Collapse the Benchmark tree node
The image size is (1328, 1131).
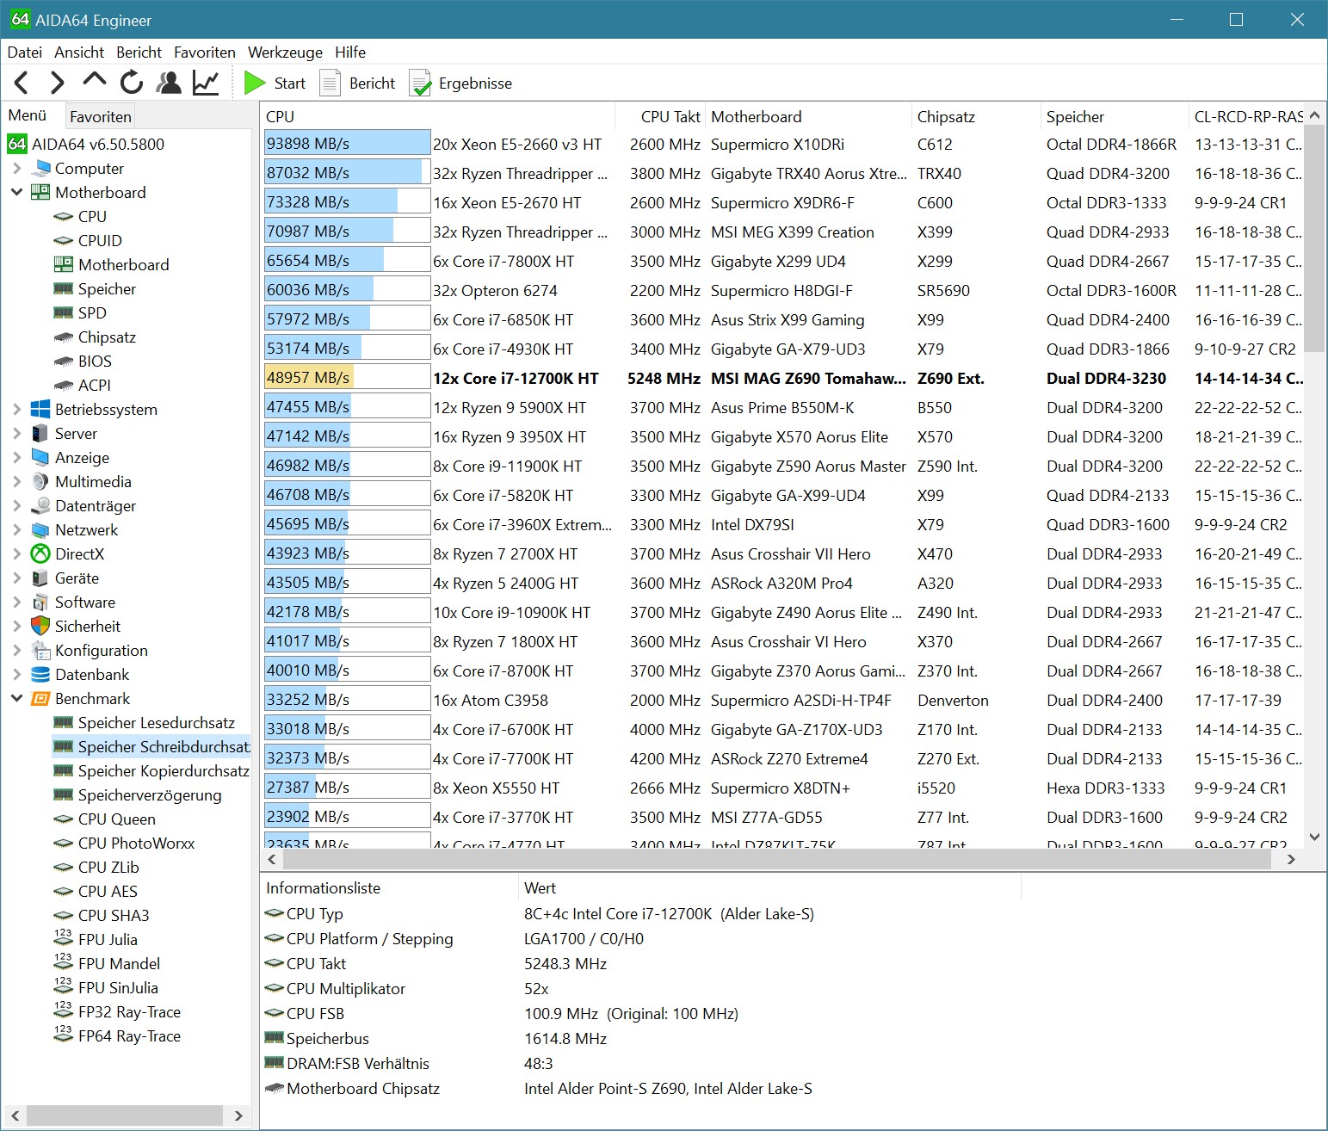[16, 698]
